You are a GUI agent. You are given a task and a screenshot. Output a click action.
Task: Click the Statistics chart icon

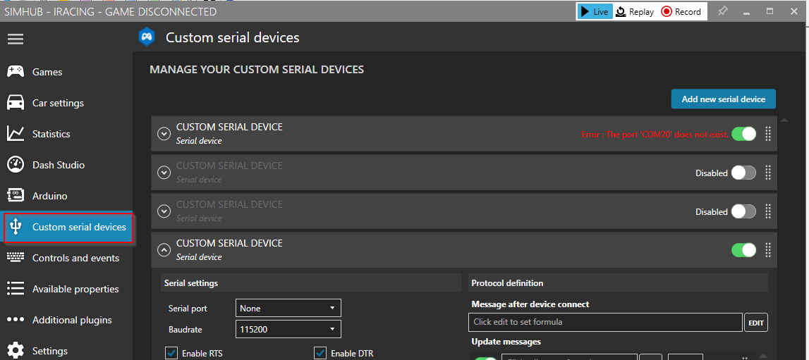(x=16, y=134)
